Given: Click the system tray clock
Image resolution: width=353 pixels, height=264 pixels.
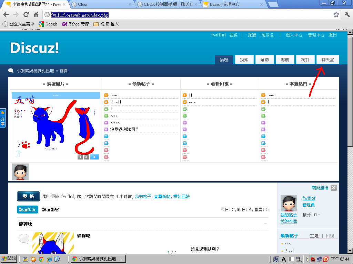Looking at the screenshot, I should [340, 259].
